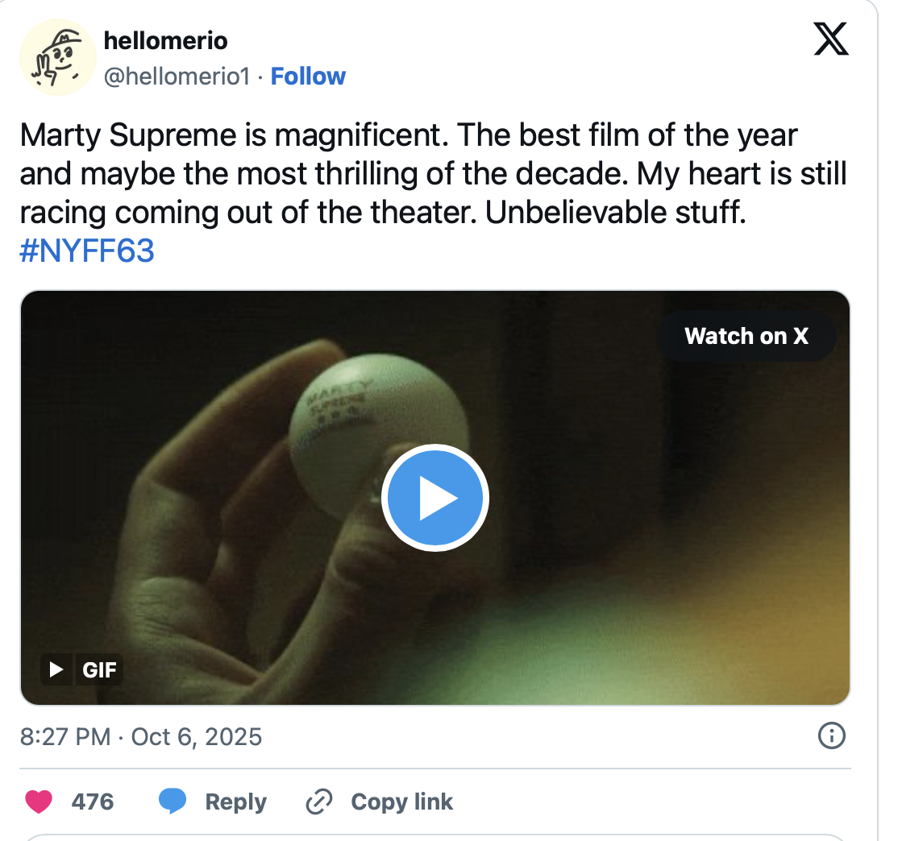
Task: Open the X logo link
Action: (831, 39)
